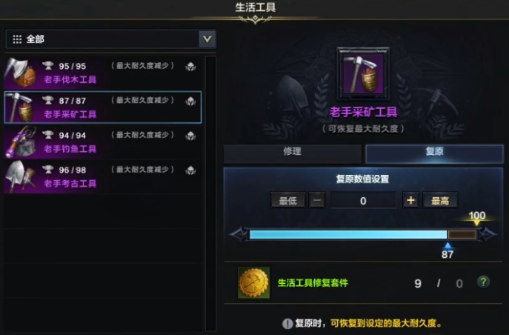Viewport: 509px width, 335px height.
Task: Open the green question mark help icon
Action: point(483,282)
